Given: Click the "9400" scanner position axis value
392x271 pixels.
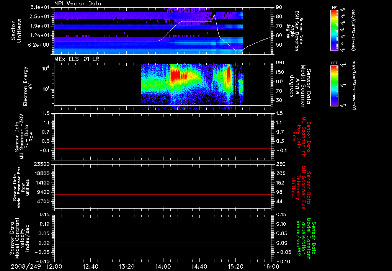Looking at the screenshot, I should click(x=43, y=192).
